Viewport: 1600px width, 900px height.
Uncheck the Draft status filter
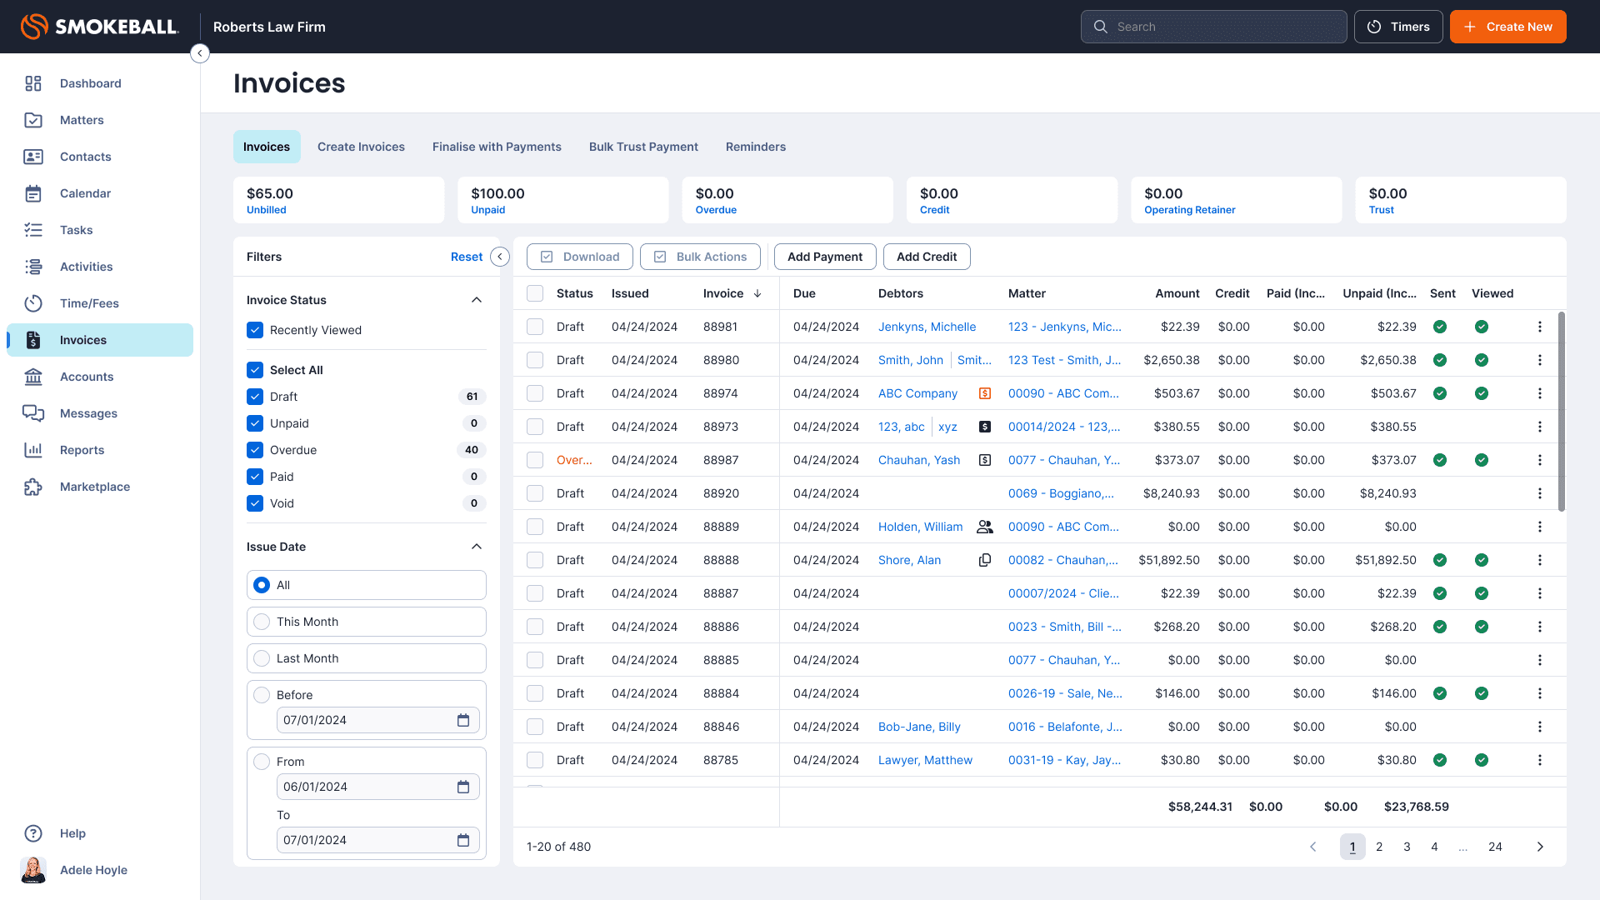pos(255,397)
